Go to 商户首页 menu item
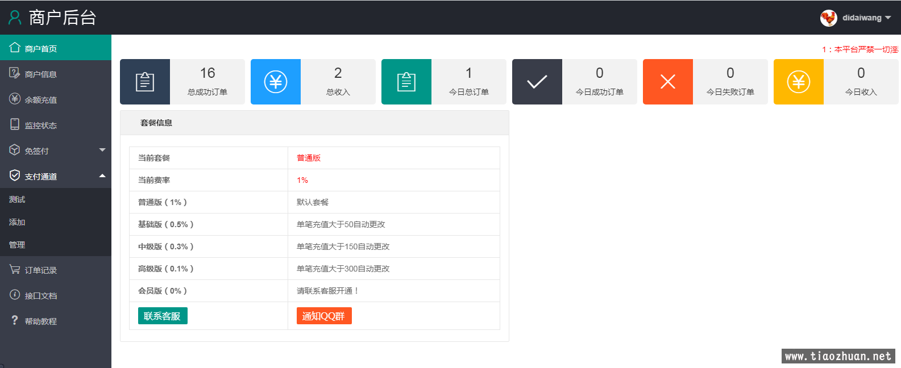This screenshot has width=901, height=368. [56, 48]
